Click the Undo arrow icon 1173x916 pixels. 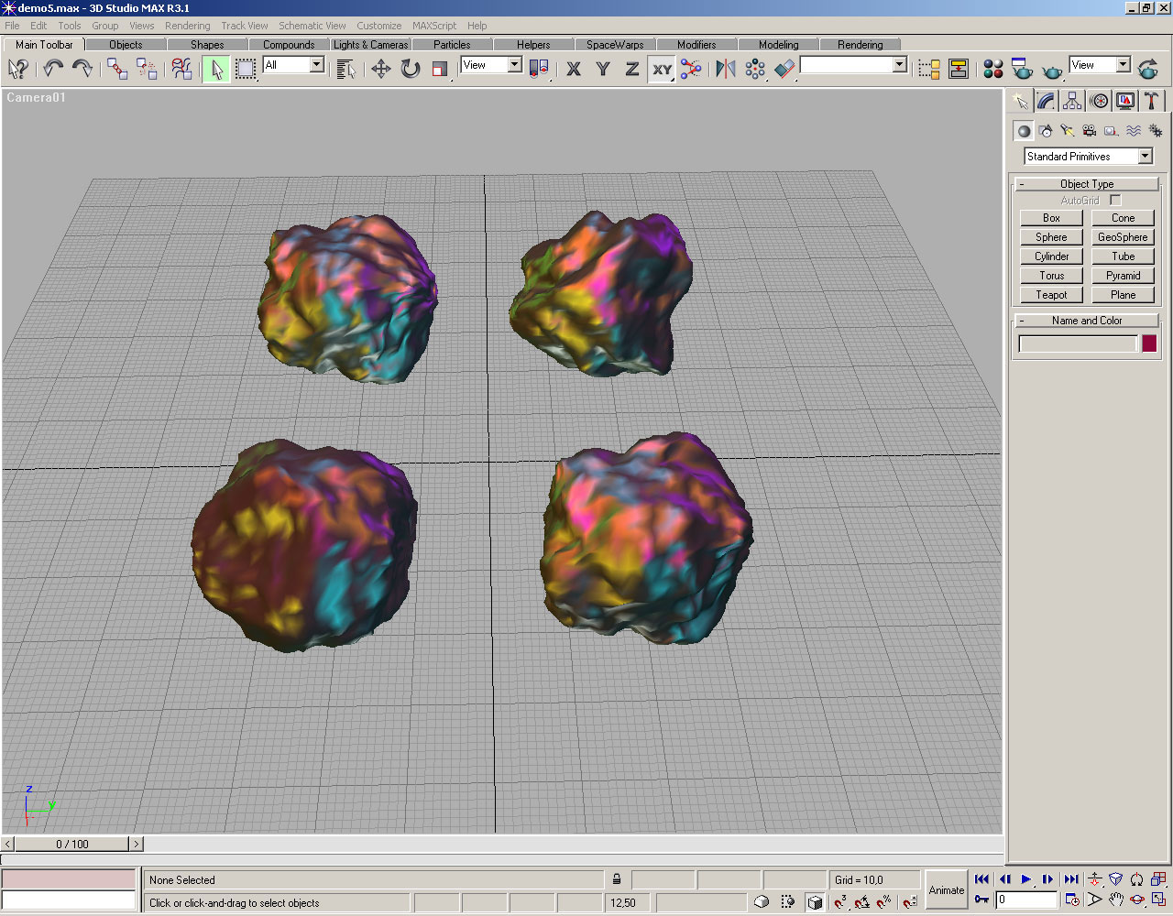pos(53,69)
